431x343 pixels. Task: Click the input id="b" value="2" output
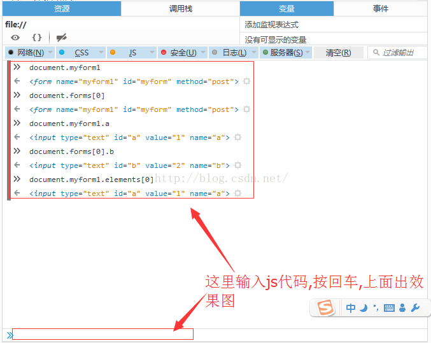coord(129,165)
